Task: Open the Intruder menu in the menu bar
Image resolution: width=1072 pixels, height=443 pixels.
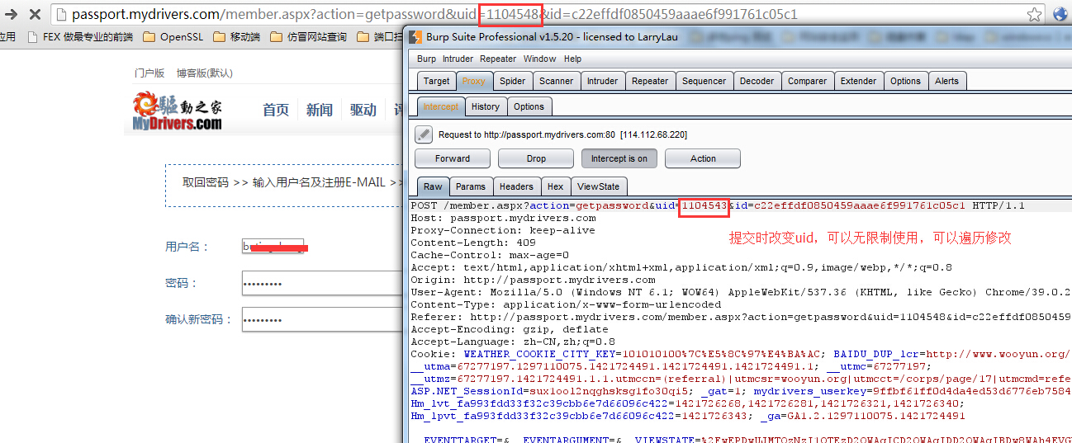Action: click(458, 59)
